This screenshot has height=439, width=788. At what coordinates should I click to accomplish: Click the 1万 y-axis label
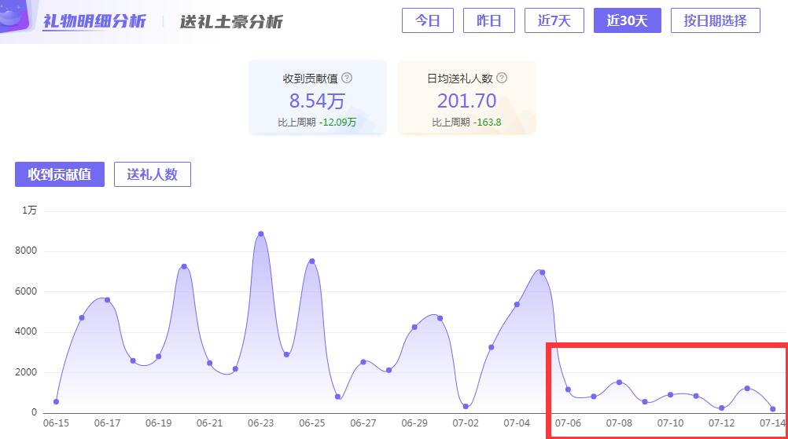pyautogui.click(x=29, y=210)
